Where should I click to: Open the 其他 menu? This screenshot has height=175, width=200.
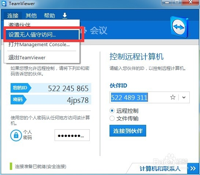tap(31, 16)
